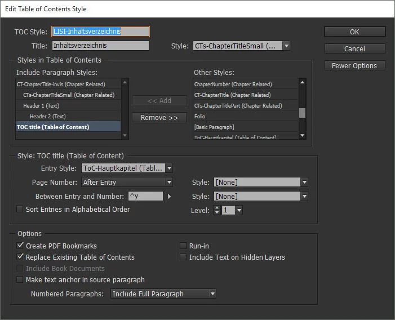Select Header 1 (Text) in included styles
Image resolution: width=395 pixels, height=320 pixels.
(68, 106)
